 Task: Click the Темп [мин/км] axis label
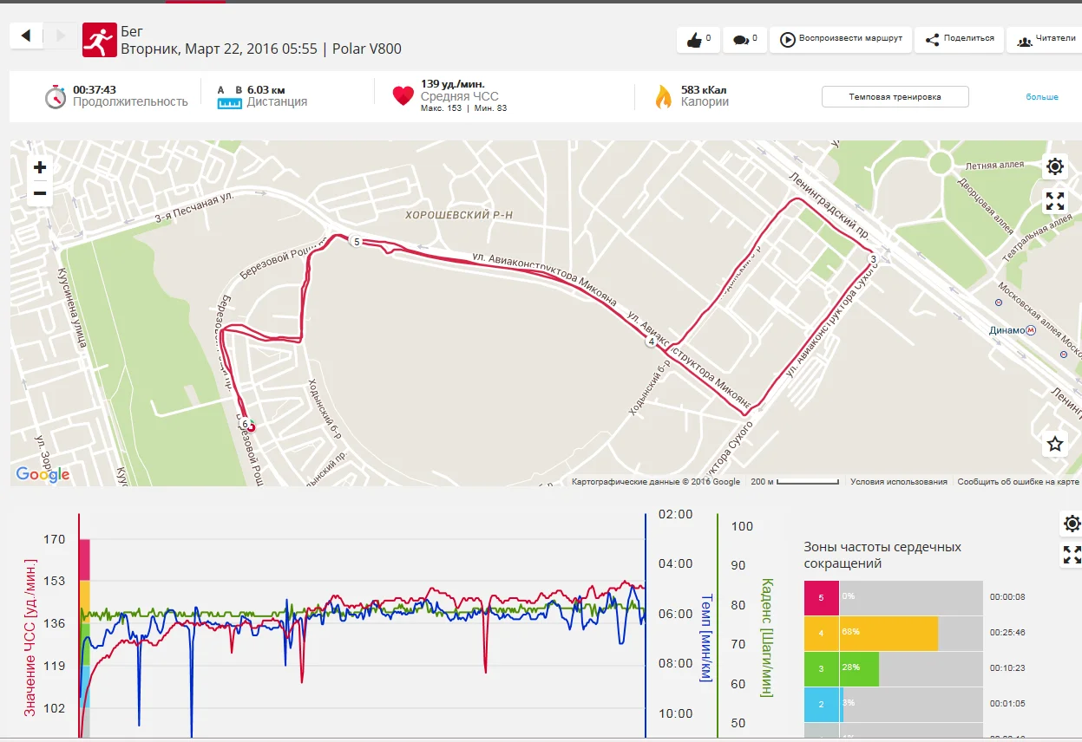(x=705, y=637)
